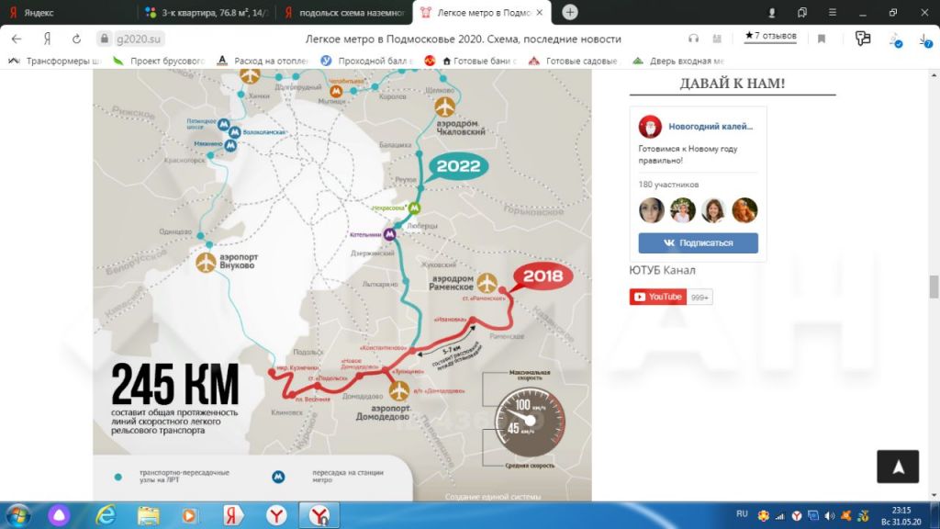Click the YouTube subscribe button
This screenshot has height=529, width=940.
pos(657,297)
